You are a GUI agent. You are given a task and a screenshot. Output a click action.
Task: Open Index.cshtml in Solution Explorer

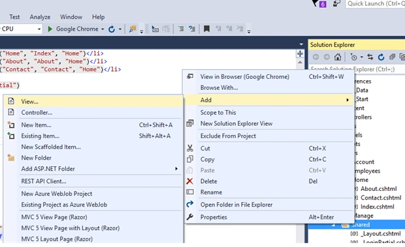(x=378, y=207)
